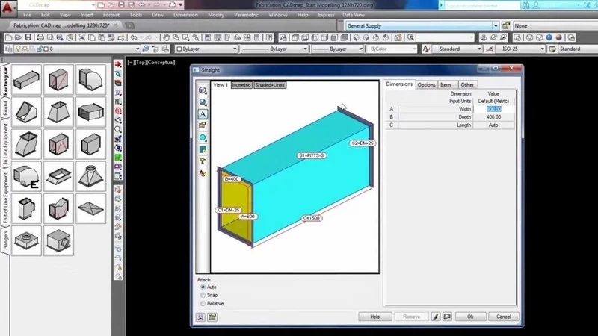Switch to the Other tab
The width and height of the screenshot is (598, 336).
pos(467,85)
